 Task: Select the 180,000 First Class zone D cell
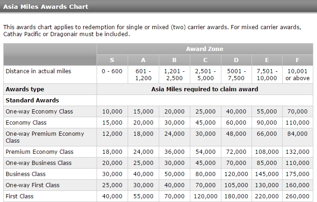click(x=236, y=196)
